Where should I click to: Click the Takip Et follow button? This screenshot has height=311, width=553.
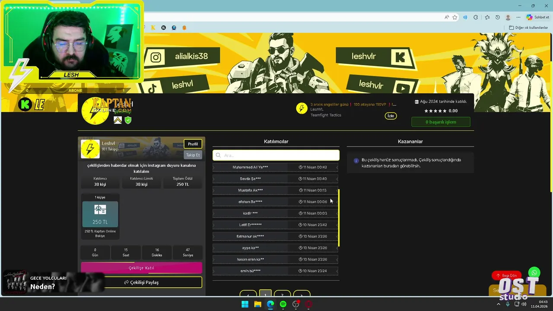193,155
